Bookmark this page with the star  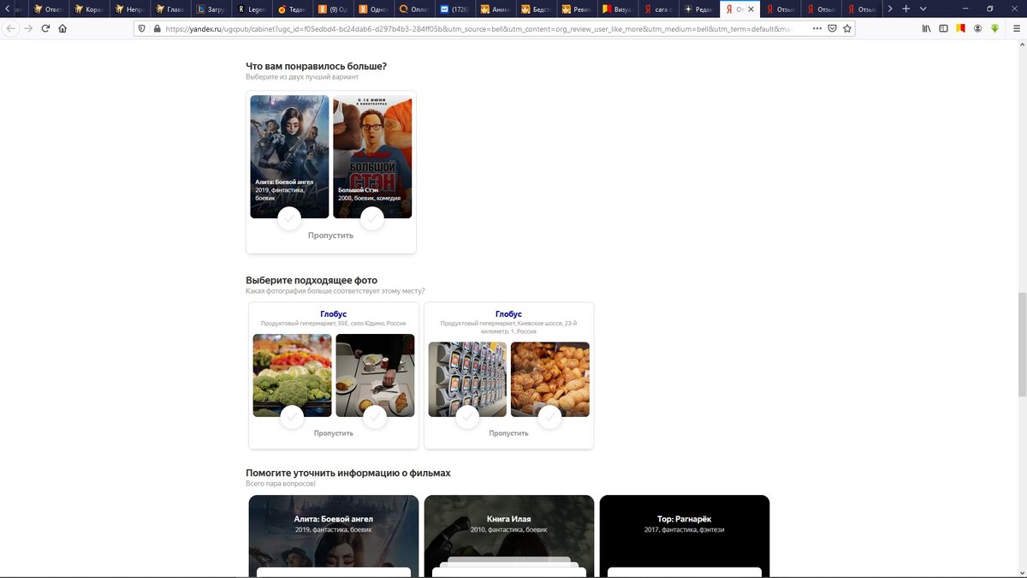(x=846, y=28)
